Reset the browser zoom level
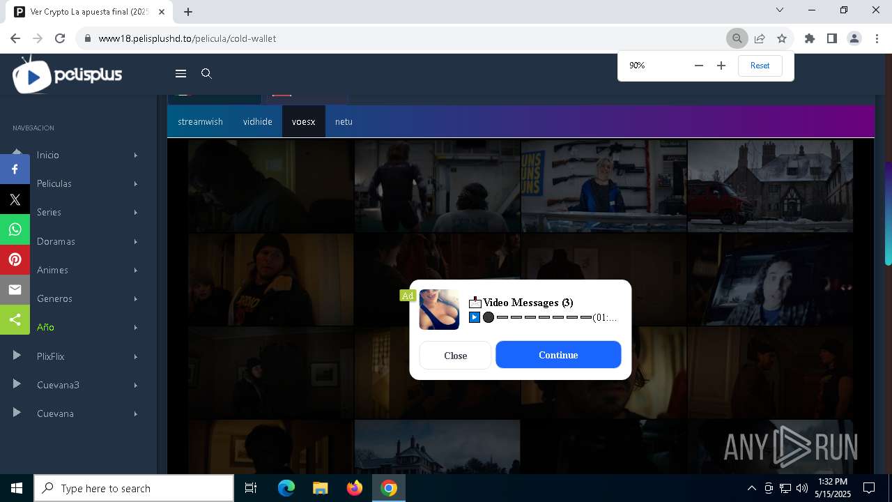The image size is (892, 502). pyautogui.click(x=760, y=66)
